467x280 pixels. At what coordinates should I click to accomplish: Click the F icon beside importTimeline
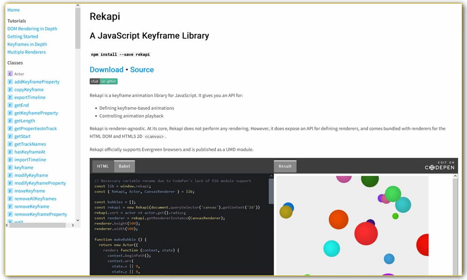pyautogui.click(x=10, y=160)
